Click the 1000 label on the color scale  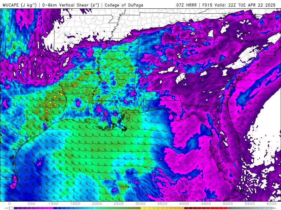click(53, 204)
